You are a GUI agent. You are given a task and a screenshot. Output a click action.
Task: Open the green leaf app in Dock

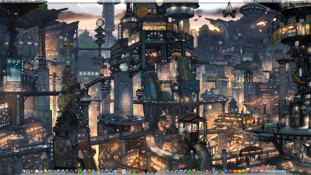click(190, 171)
